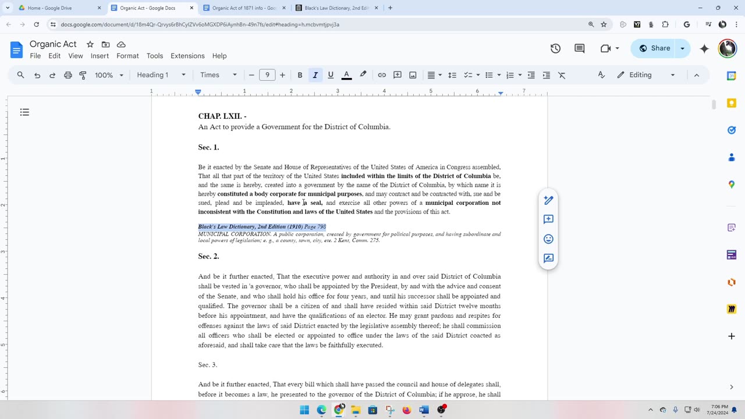Viewport: 745px width, 419px height.
Task: Open text alignment dropdown
Action: point(434,75)
